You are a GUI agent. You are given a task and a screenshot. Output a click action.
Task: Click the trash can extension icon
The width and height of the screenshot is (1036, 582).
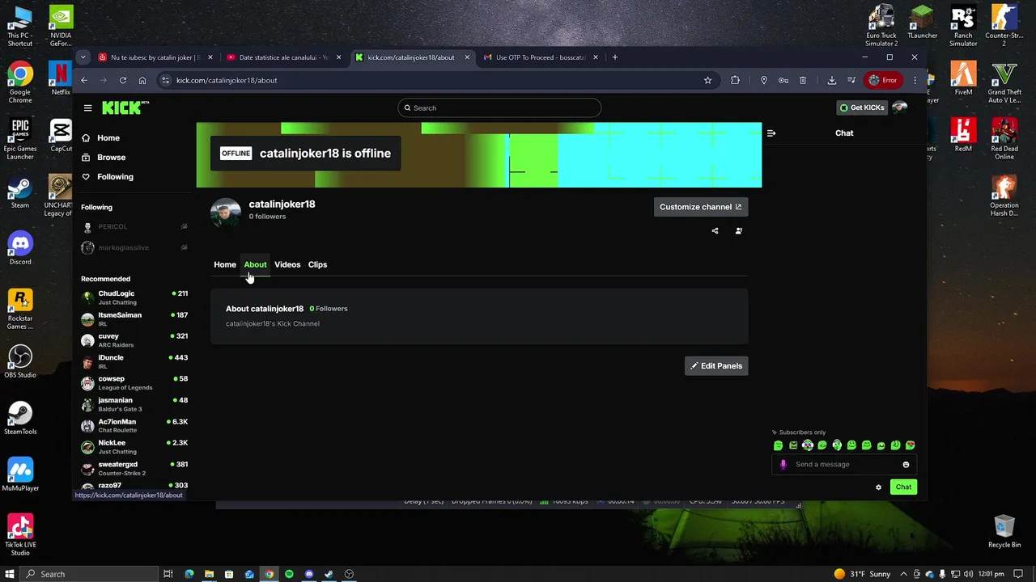coord(803,80)
